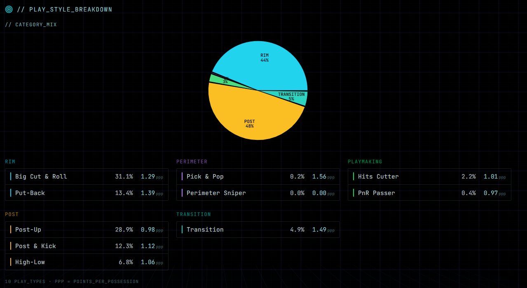This screenshot has width=527, height=288.
Task: Click the 13.4% Put-Back value
Action: tap(124, 193)
